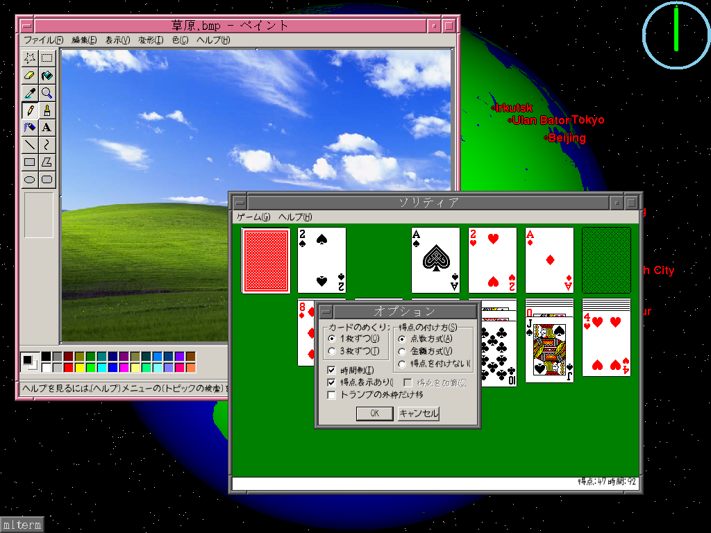Choose the Pencil tool in Paint
This screenshot has height=533, width=711.
(30, 110)
